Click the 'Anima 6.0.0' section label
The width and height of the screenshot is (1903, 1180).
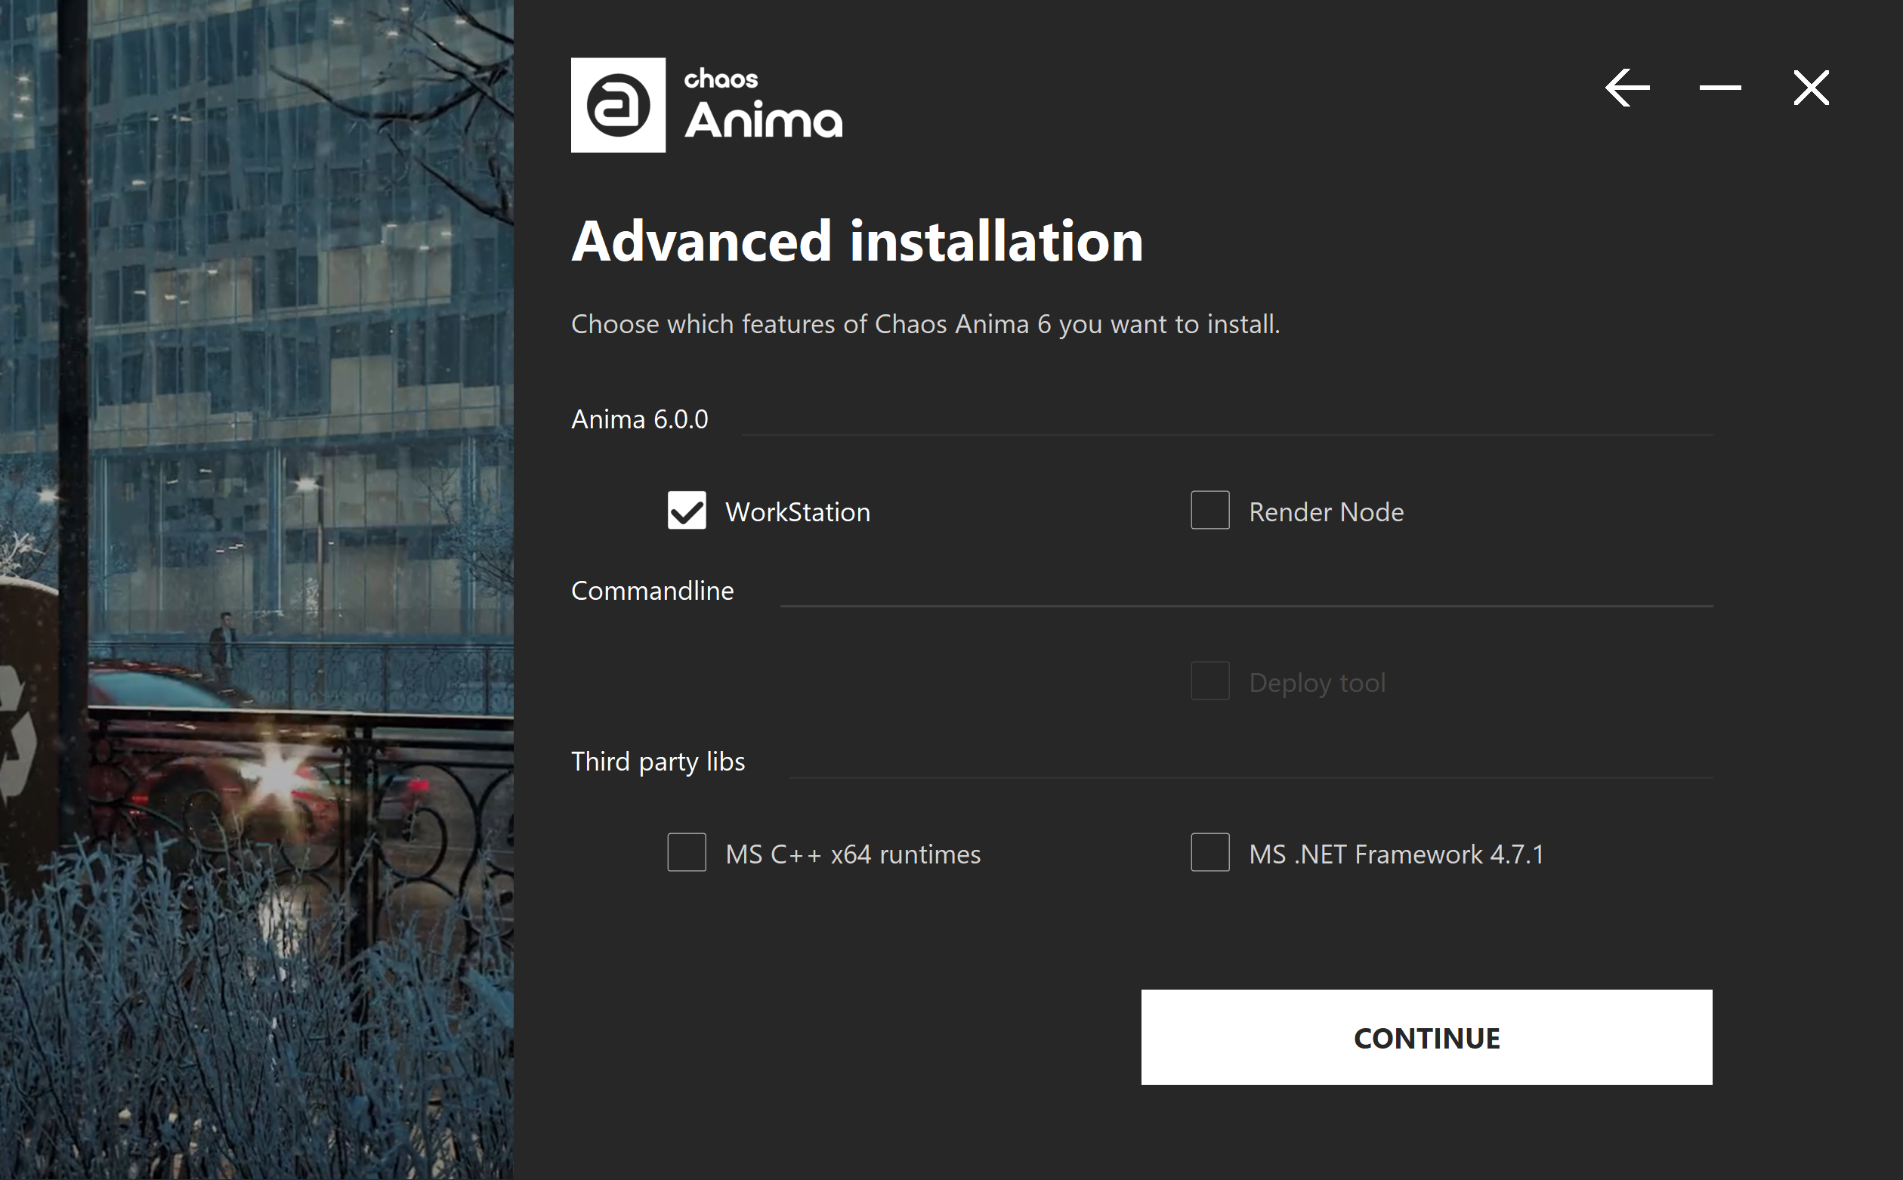click(640, 419)
